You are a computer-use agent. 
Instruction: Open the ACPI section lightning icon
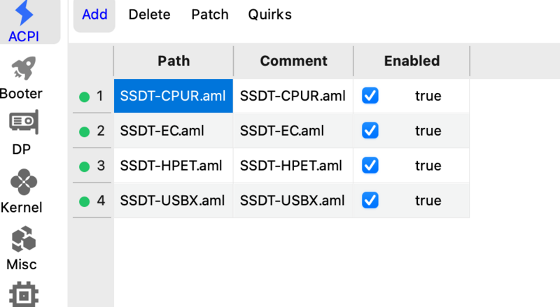[x=24, y=13]
